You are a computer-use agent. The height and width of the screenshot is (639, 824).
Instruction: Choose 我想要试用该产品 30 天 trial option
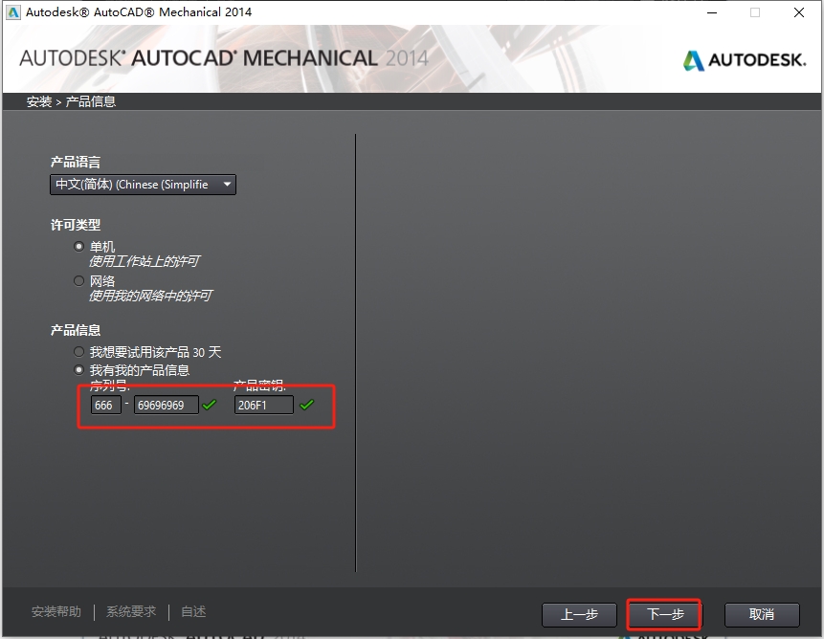78,352
